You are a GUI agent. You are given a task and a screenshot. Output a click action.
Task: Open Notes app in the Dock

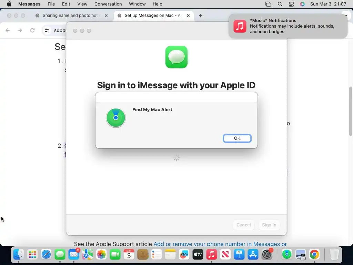170,255
